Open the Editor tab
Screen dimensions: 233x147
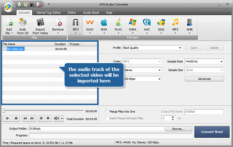pyautogui.click(x=72, y=13)
